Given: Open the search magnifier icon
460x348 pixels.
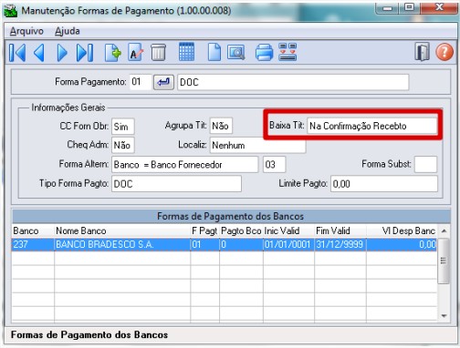Looking at the screenshot, I should pos(235,53).
